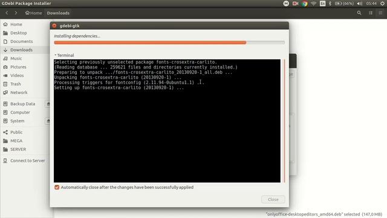The width and height of the screenshot is (387, 218).
Task: Open the Music folder icon
Action: pos(5,58)
